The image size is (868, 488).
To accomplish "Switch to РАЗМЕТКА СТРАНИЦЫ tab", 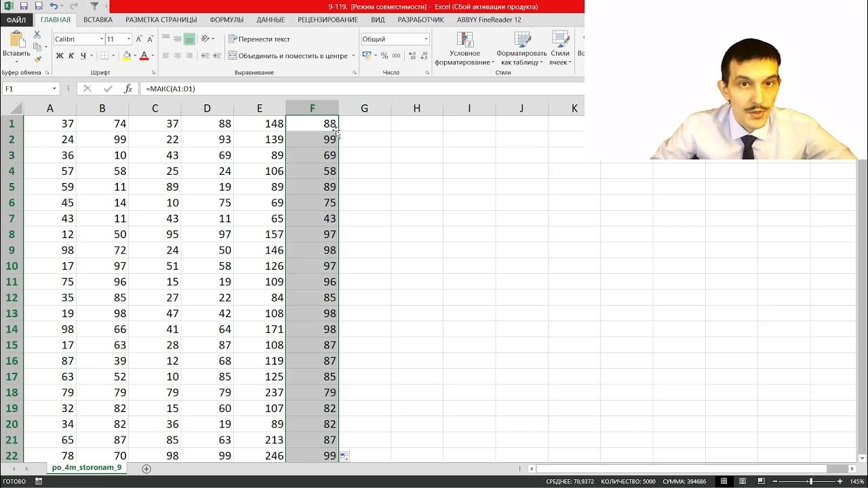I will pyautogui.click(x=161, y=20).
